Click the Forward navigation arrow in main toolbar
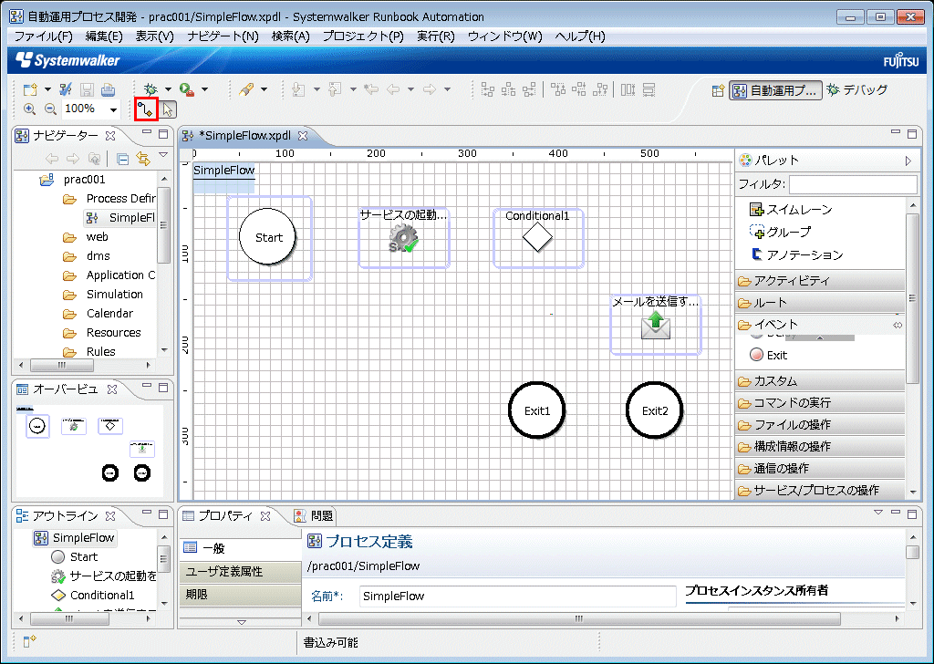 pyautogui.click(x=430, y=90)
